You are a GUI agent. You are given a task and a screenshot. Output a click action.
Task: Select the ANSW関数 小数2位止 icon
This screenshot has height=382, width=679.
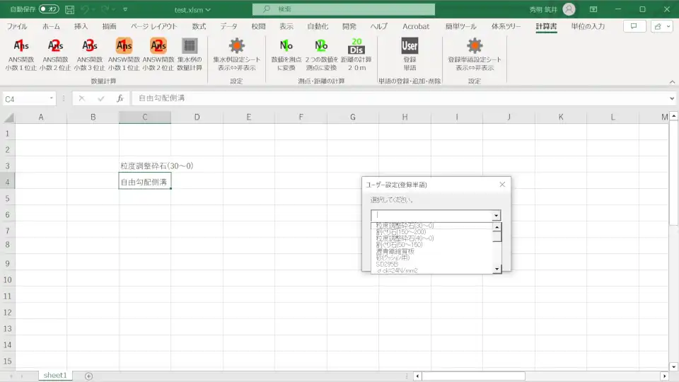[158, 47]
